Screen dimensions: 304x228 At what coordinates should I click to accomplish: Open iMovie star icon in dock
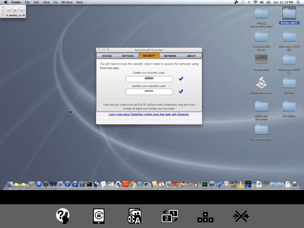click(x=190, y=184)
